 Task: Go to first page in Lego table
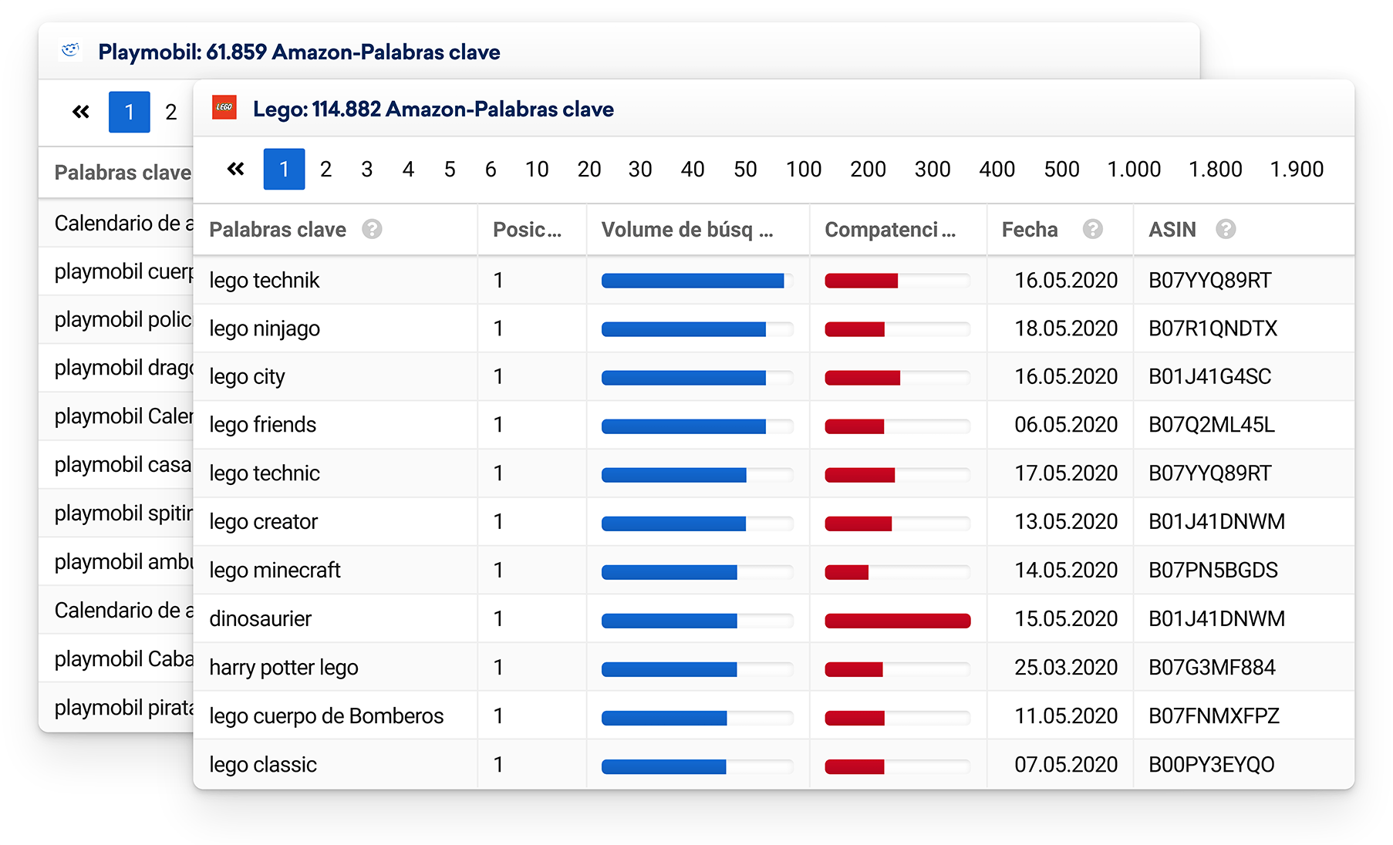pos(236,169)
